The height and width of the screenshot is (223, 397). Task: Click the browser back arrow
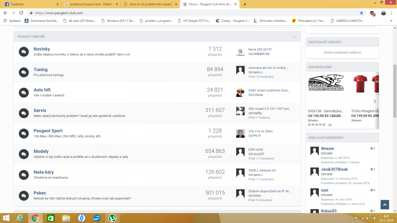5,13
